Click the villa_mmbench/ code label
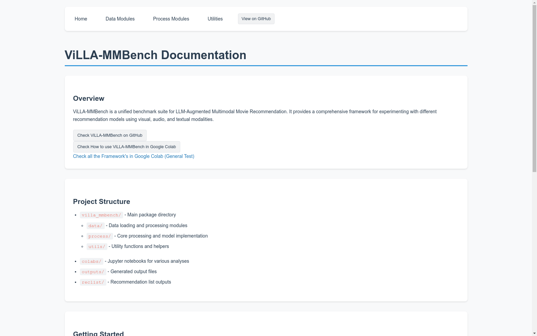This screenshot has width=537, height=336. (101, 215)
